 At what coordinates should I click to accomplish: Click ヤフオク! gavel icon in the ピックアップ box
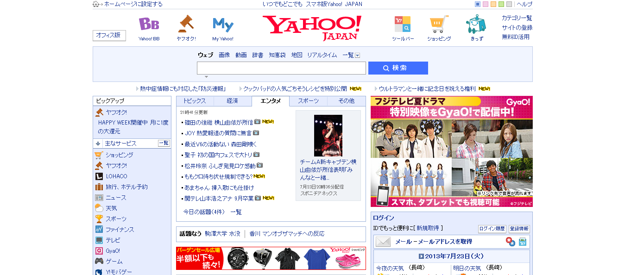tap(99, 112)
